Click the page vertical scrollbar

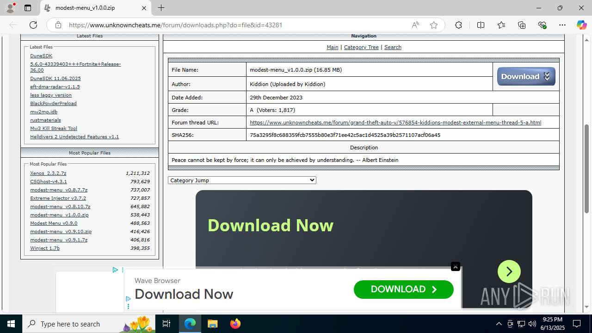[587, 169]
